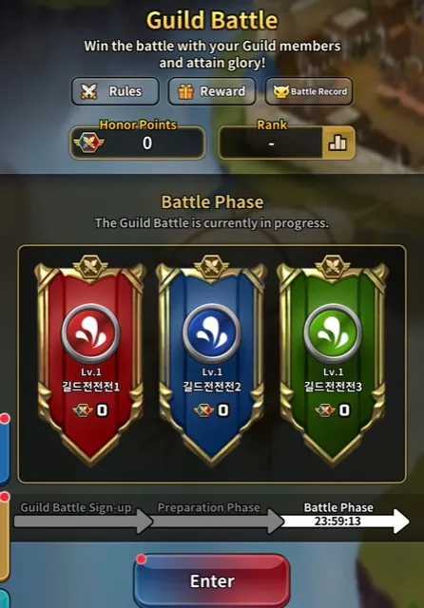The image size is (424, 608).
Task: Open the blue side tab with notification
Action: point(4,449)
